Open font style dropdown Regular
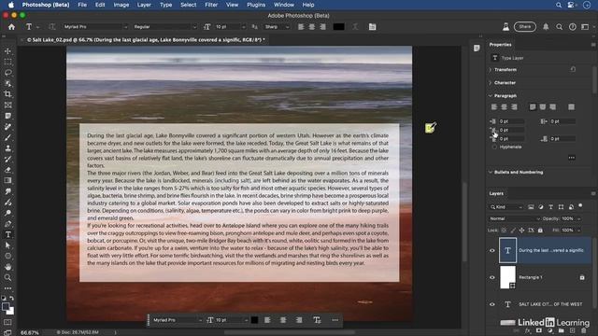This screenshot has width=598, height=336. pos(164,27)
